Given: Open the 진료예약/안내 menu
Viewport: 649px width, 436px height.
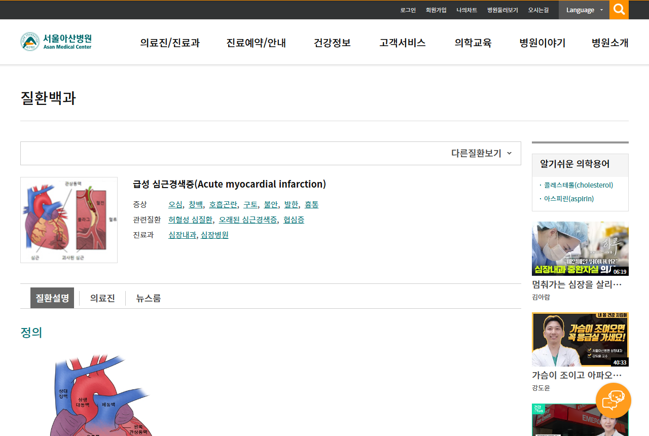Looking at the screenshot, I should (256, 43).
